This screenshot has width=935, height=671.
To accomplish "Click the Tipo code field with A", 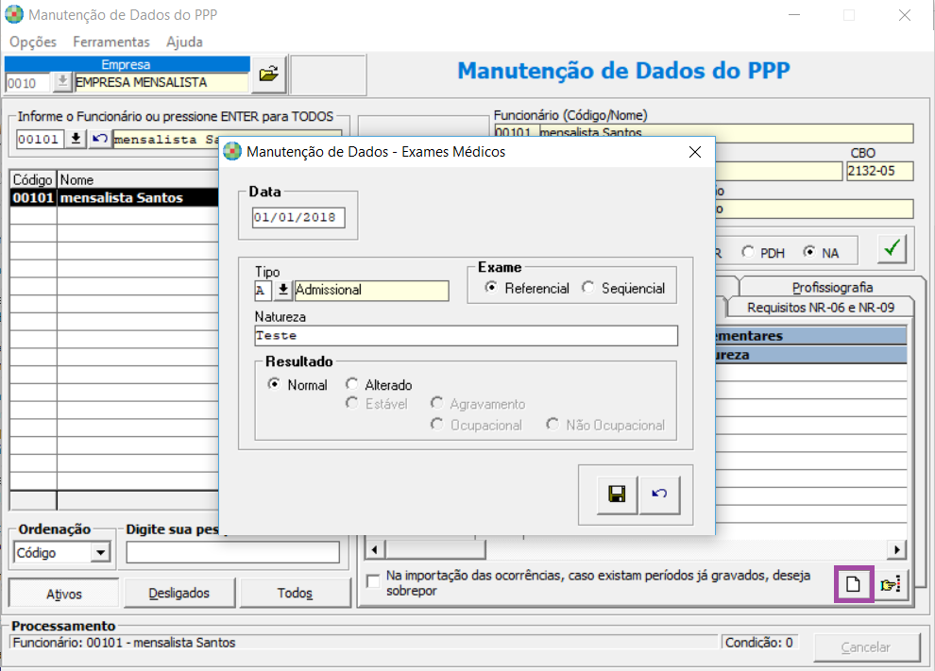I will (263, 291).
